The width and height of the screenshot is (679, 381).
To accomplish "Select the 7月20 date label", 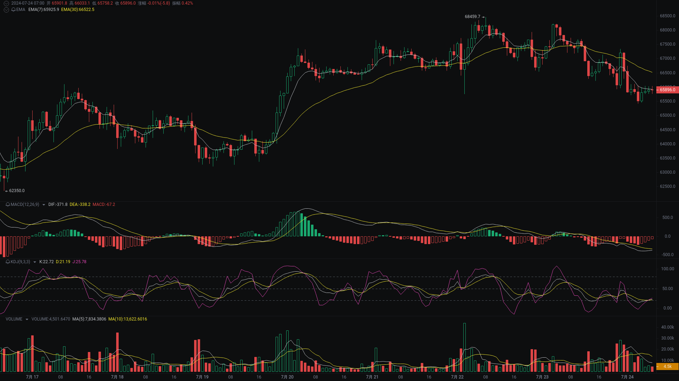I will pyautogui.click(x=287, y=377).
